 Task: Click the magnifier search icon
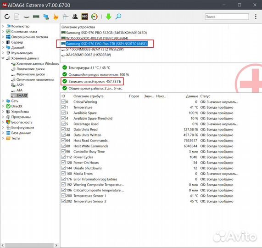[x=118, y=17]
